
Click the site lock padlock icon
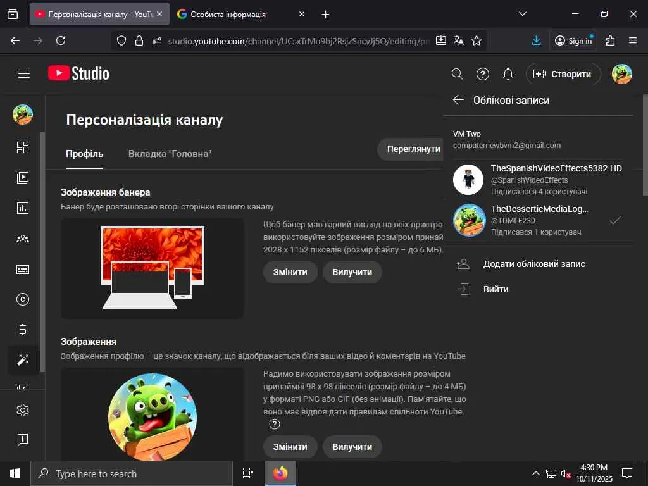(139, 40)
